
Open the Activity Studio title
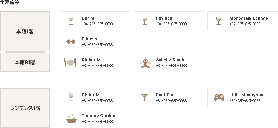tap(170, 60)
